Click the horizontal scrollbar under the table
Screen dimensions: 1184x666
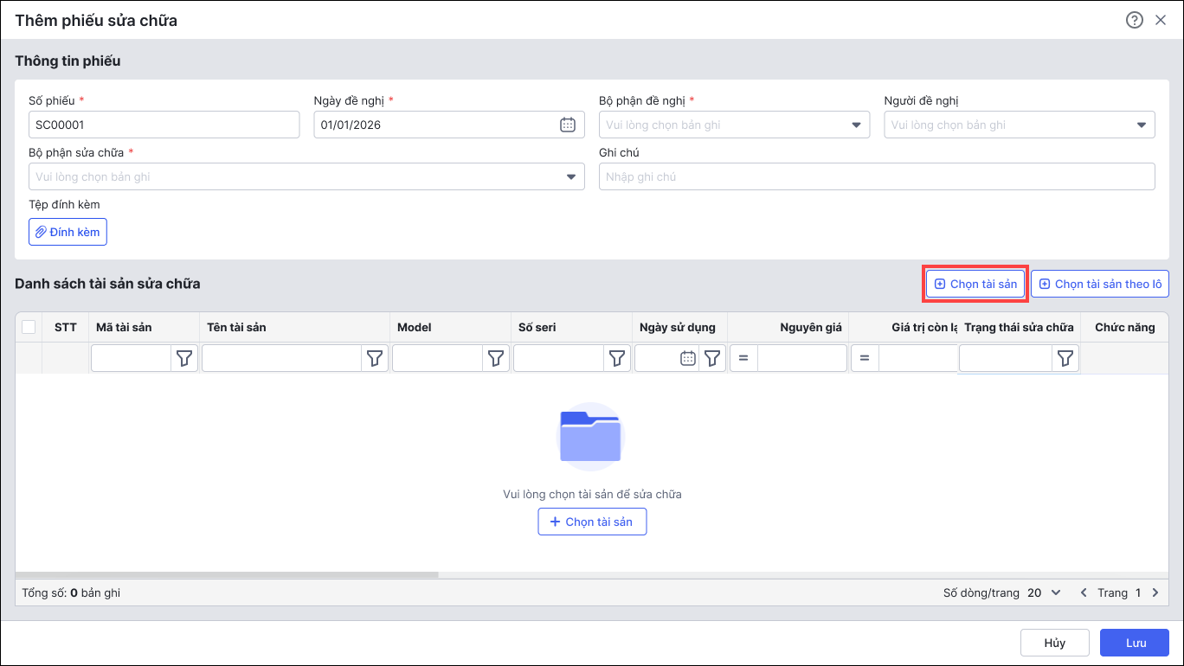(227, 574)
